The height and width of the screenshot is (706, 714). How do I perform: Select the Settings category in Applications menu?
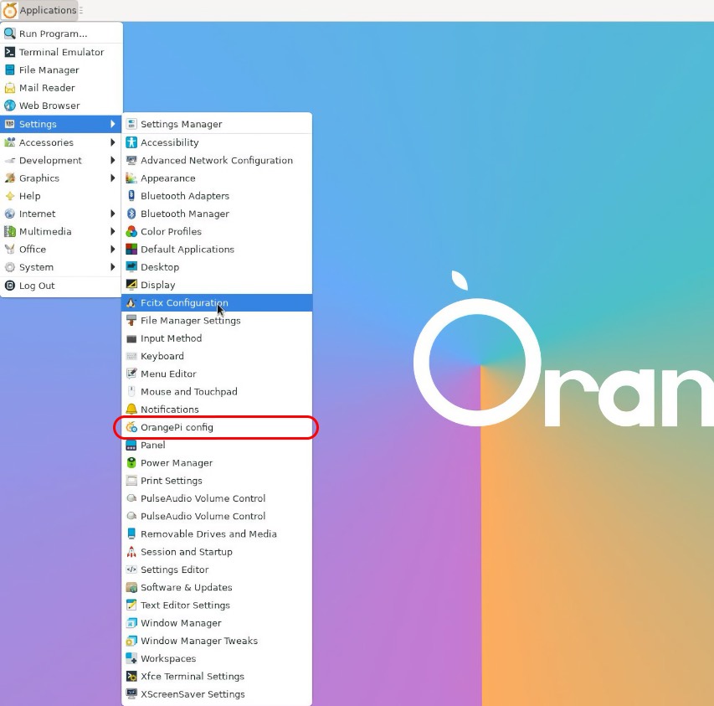click(61, 124)
